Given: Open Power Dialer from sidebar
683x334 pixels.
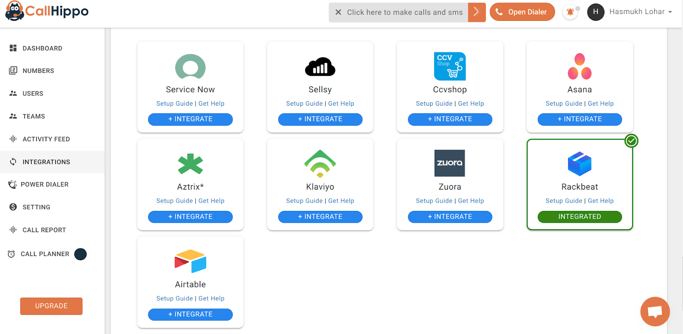Looking at the screenshot, I should [52, 184].
